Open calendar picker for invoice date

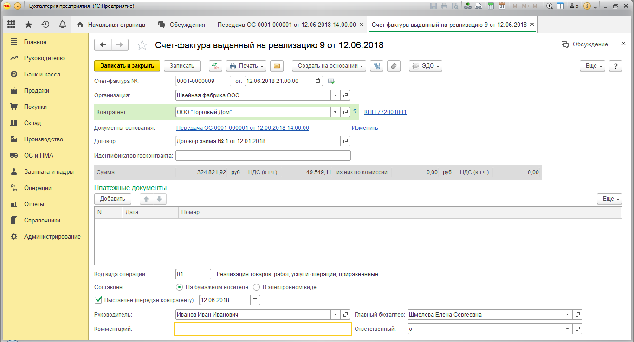pyautogui.click(x=318, y=81)
